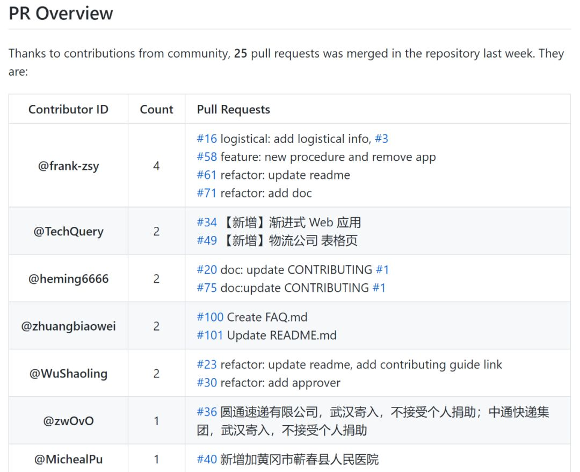
Task: Click text 'Create FAQ.md'
Action: coord(267,317)
